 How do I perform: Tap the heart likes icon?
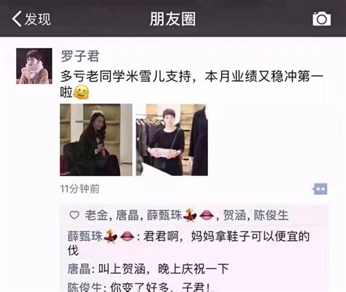coord(74,215)
